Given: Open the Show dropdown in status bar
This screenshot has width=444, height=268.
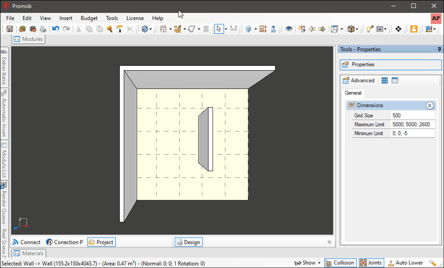Looking at the screenshot, I should (307, 263).
